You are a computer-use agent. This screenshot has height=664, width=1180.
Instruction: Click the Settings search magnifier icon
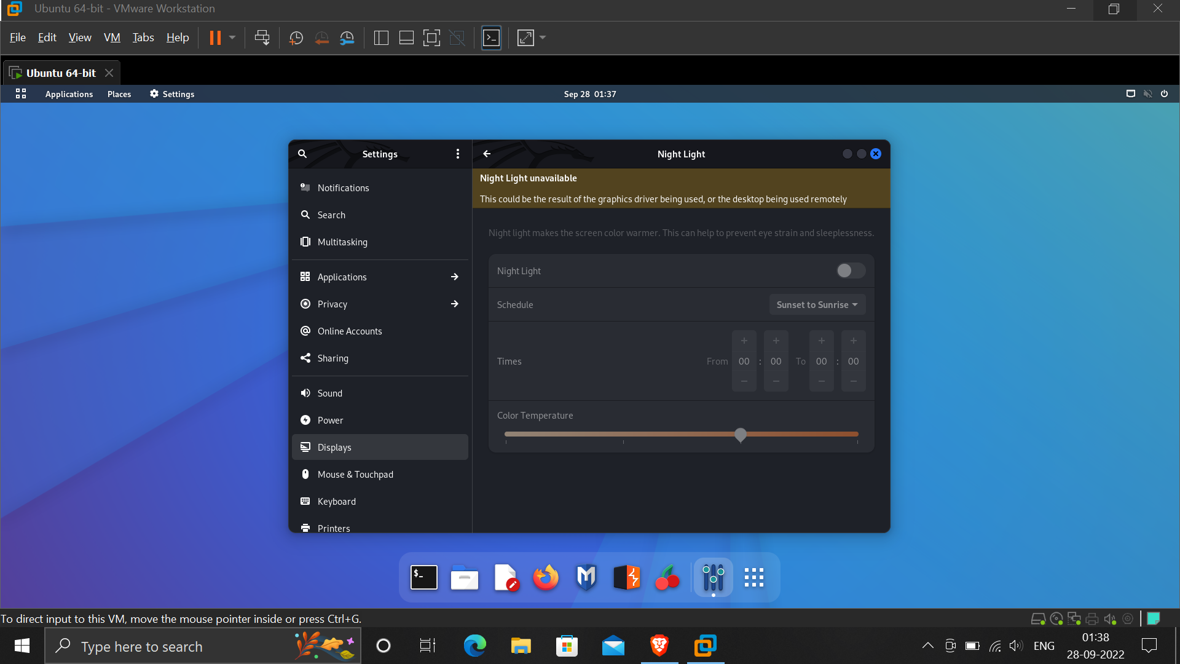tap(302, 154)
